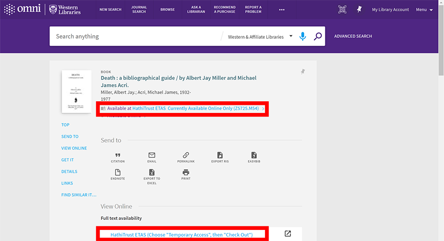Jump to Get It section
Viewport: 444px width, 241px height.
[x=68, y=160]
